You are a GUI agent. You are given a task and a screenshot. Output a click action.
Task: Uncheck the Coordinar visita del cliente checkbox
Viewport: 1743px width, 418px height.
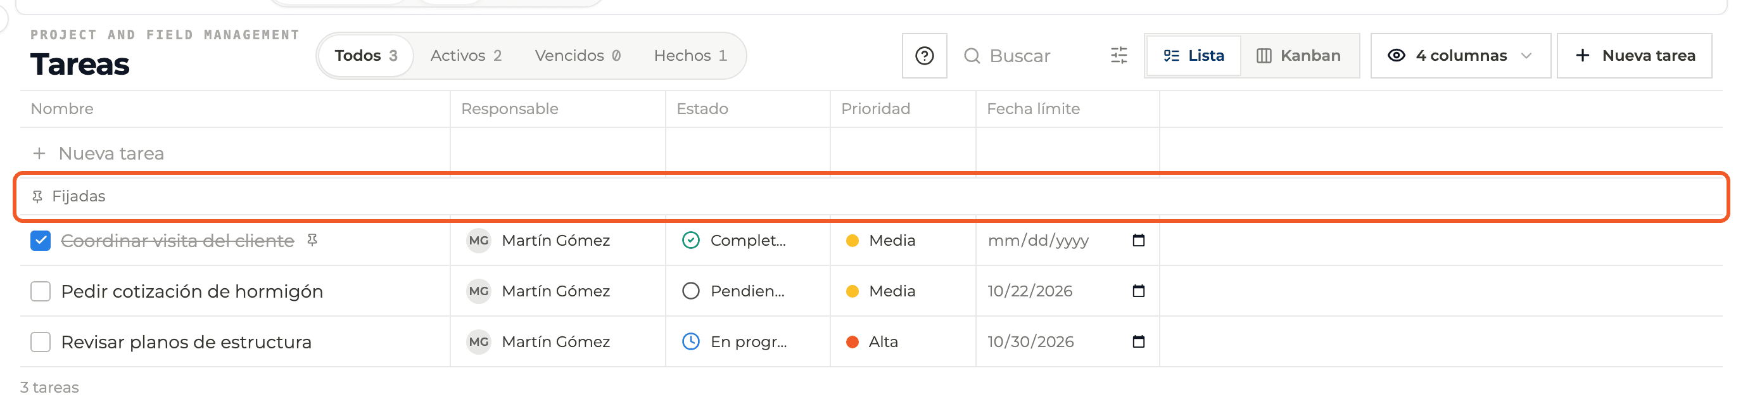(41, 240)
